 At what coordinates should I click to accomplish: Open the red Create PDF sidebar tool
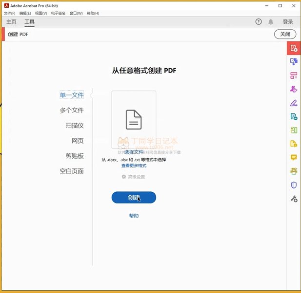click(x=294, y=48)
